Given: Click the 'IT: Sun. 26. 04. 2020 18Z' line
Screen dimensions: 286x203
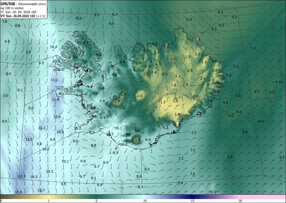Looking at the screenshot, I should (x=18, y=12).
